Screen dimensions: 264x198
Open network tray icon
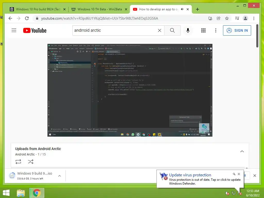point(233,193)
